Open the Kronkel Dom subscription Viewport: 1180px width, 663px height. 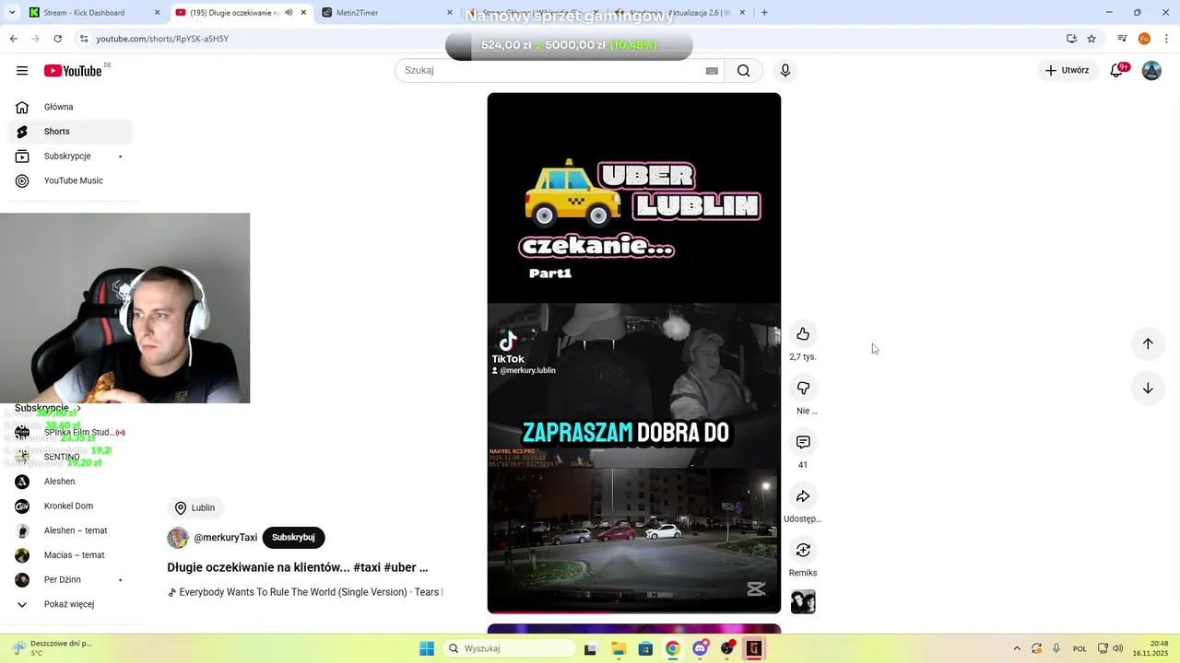point(70,506)
